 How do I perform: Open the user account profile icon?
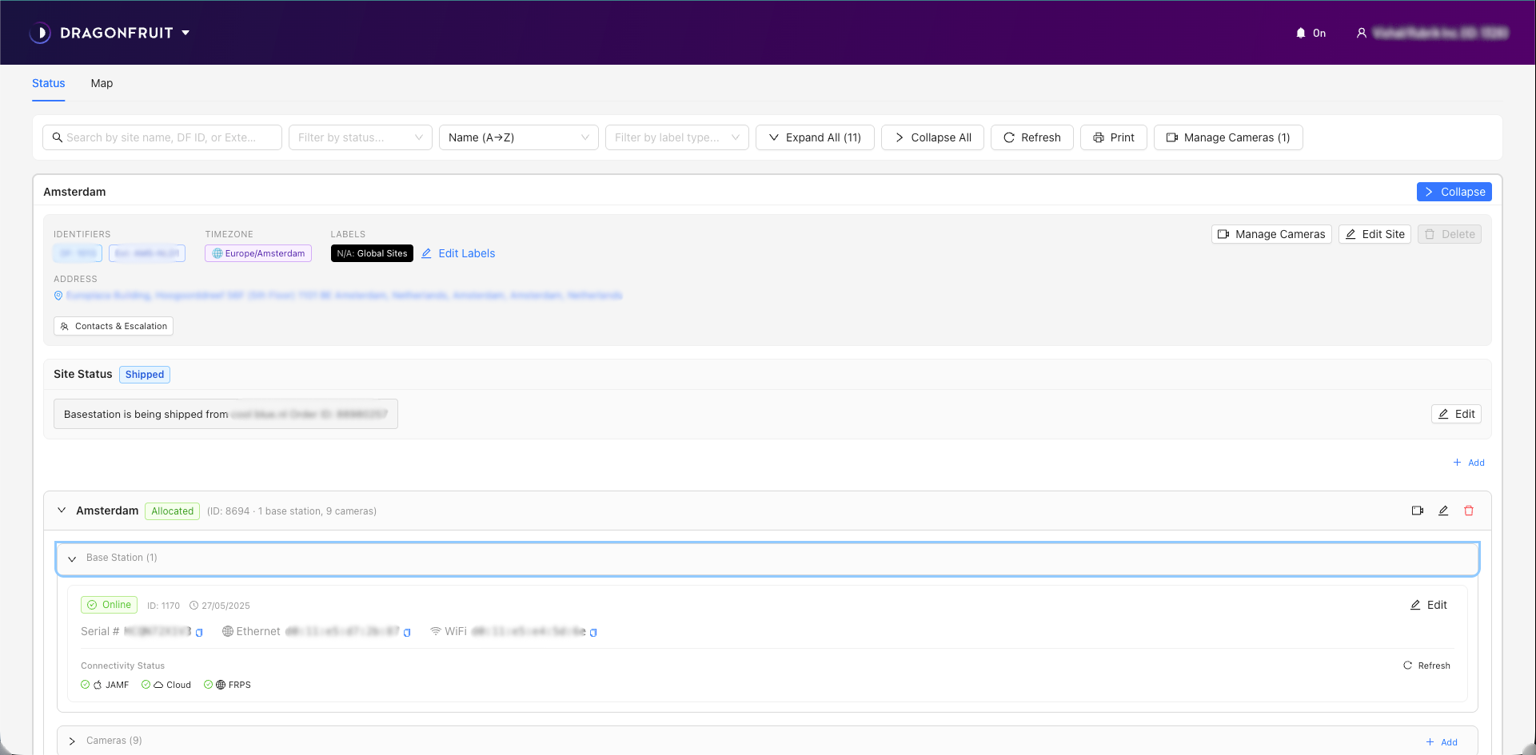click(1361, 33)
